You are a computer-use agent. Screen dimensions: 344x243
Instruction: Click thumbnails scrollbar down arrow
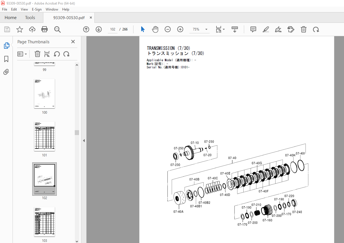point(77,241)
